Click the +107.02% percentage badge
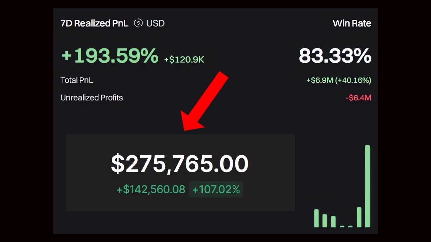 [x=216, y=190]
